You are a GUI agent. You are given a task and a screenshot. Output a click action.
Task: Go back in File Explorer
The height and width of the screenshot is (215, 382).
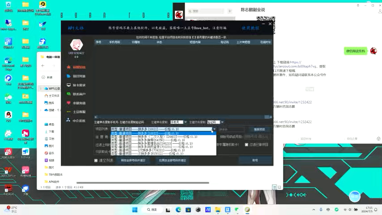point(43,66)
